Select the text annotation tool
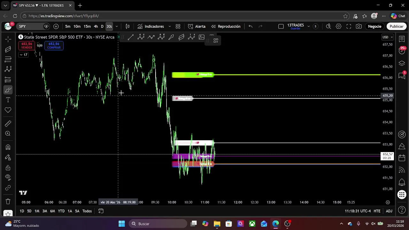The width and height of the screenshot is (409, 230). [x=8, y=100]
